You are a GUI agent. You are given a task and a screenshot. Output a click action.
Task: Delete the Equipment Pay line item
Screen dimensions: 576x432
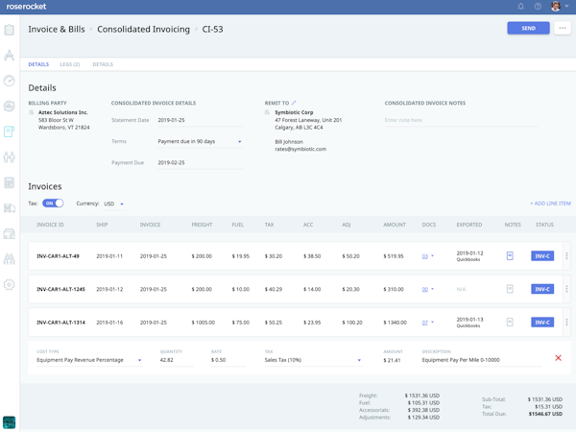pyautogui.click(x=558, y=358)
